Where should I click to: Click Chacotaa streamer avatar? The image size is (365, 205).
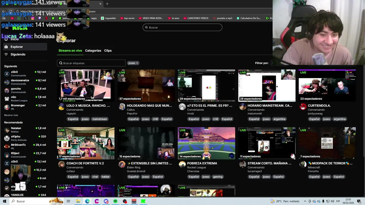pyautogui.click(x=182, y=165)
